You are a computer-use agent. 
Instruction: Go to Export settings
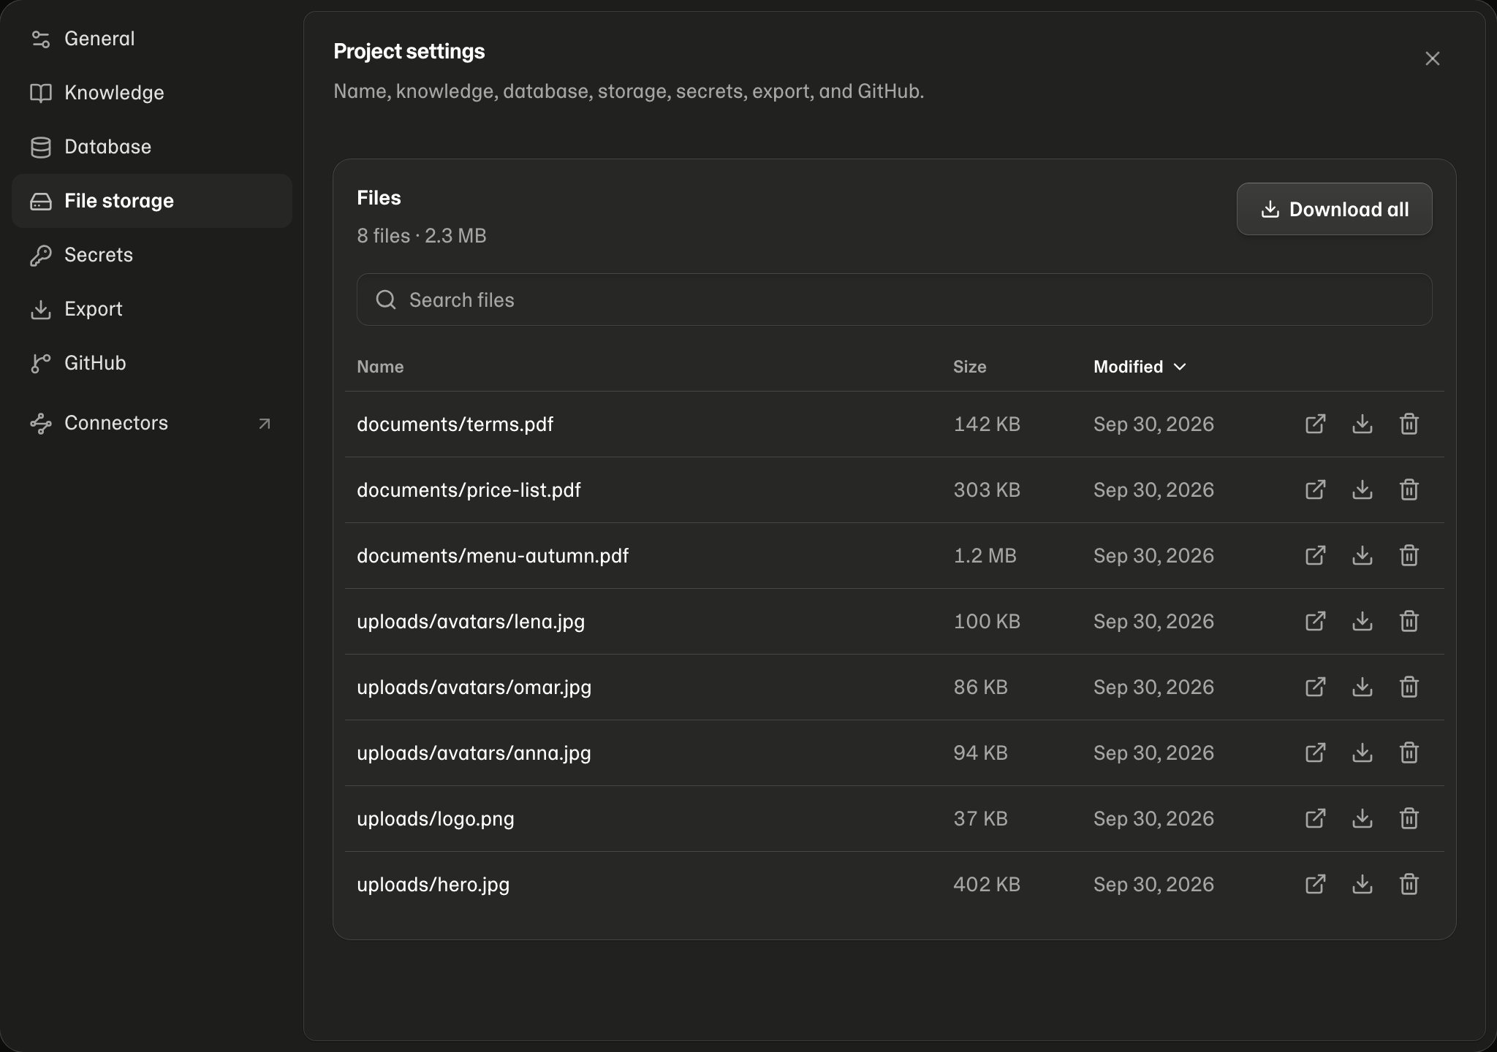pos(152,309)
